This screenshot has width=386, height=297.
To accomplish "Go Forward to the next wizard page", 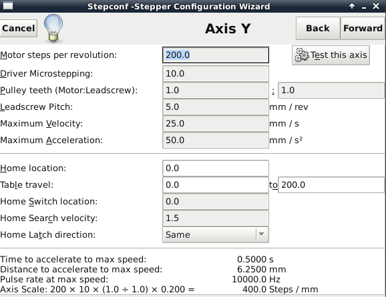I will (x=363, y=28).
